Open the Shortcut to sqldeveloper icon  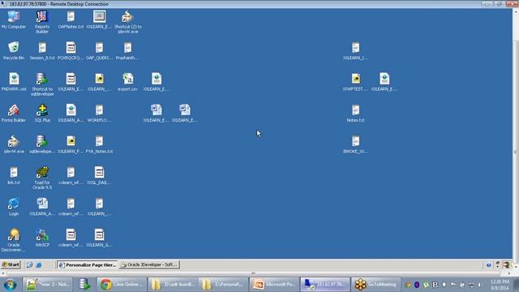[x=42, y=84]
